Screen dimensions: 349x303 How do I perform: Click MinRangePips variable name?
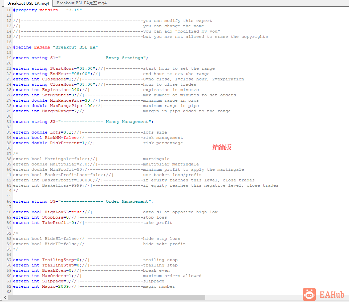click(66, 101)
